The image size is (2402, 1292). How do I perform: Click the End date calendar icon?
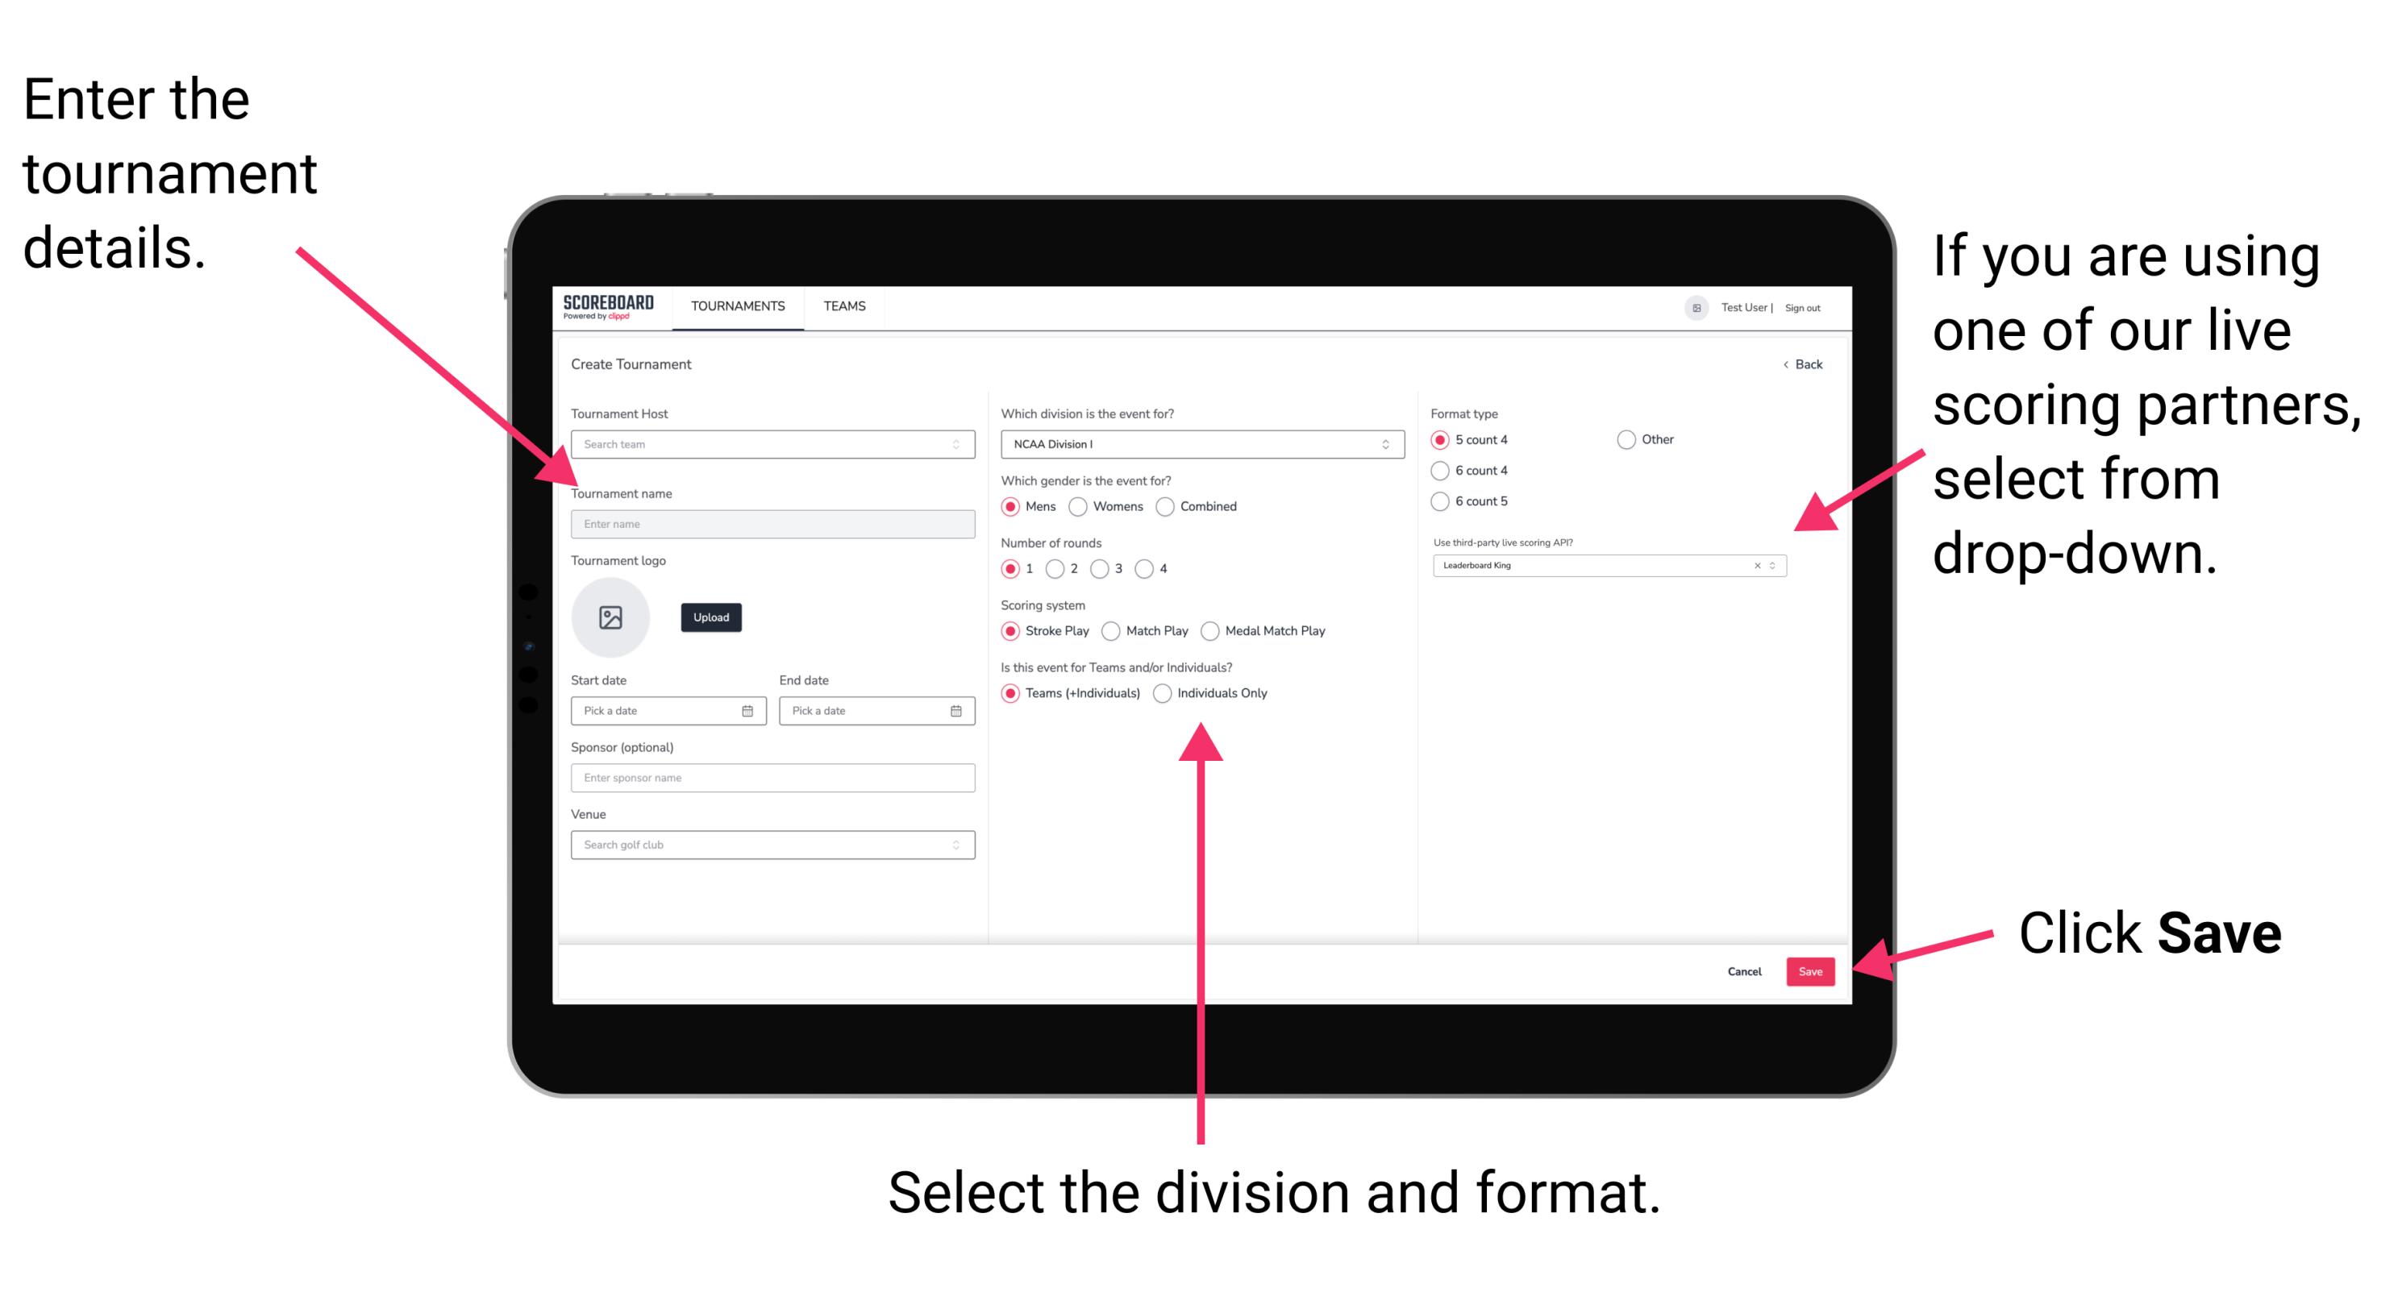(956, 711)
